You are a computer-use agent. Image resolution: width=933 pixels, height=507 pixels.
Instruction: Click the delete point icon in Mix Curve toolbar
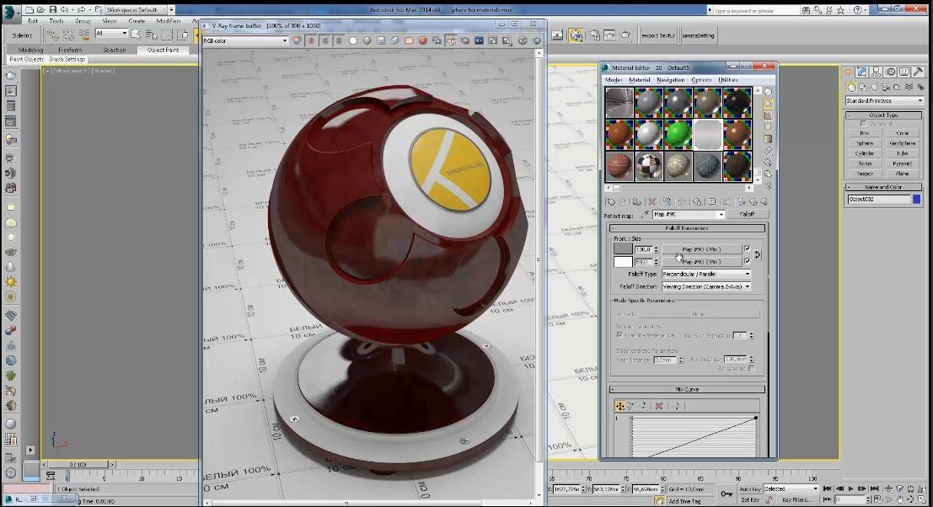[659, 406]
